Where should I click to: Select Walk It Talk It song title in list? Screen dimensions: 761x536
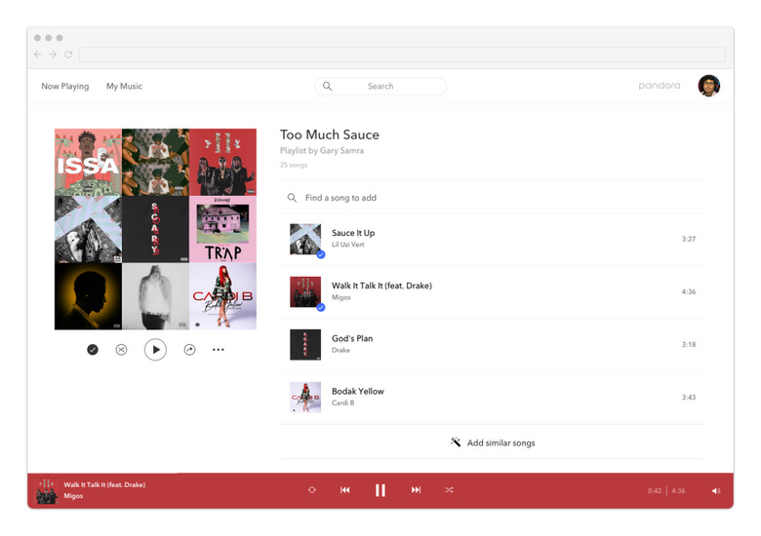(381, 286)
